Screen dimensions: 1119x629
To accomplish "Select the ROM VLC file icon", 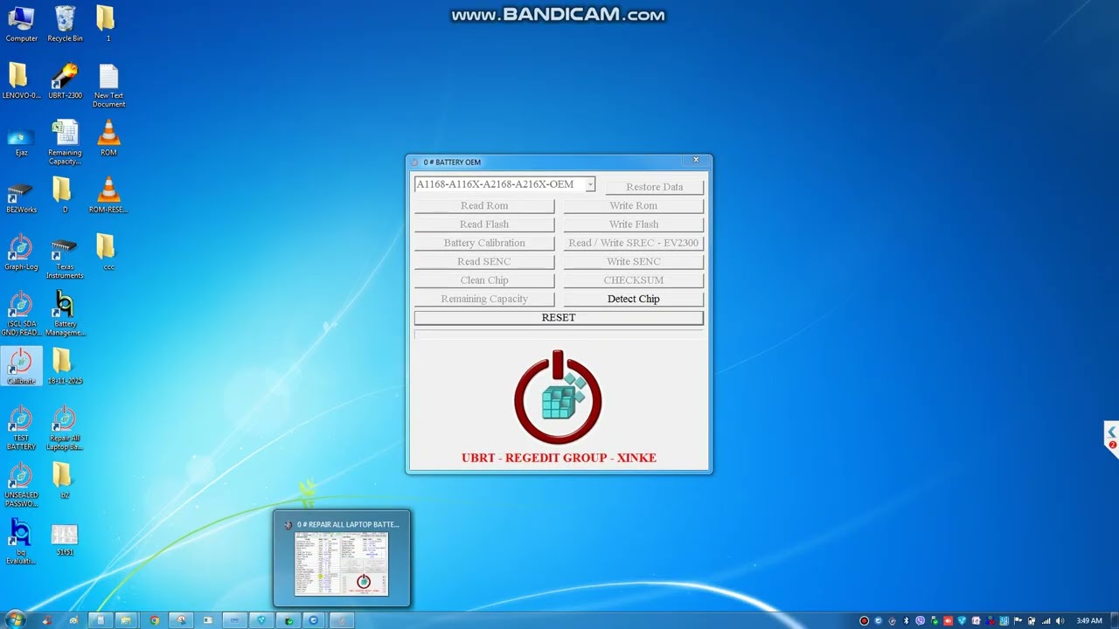I will click(108, 138).
